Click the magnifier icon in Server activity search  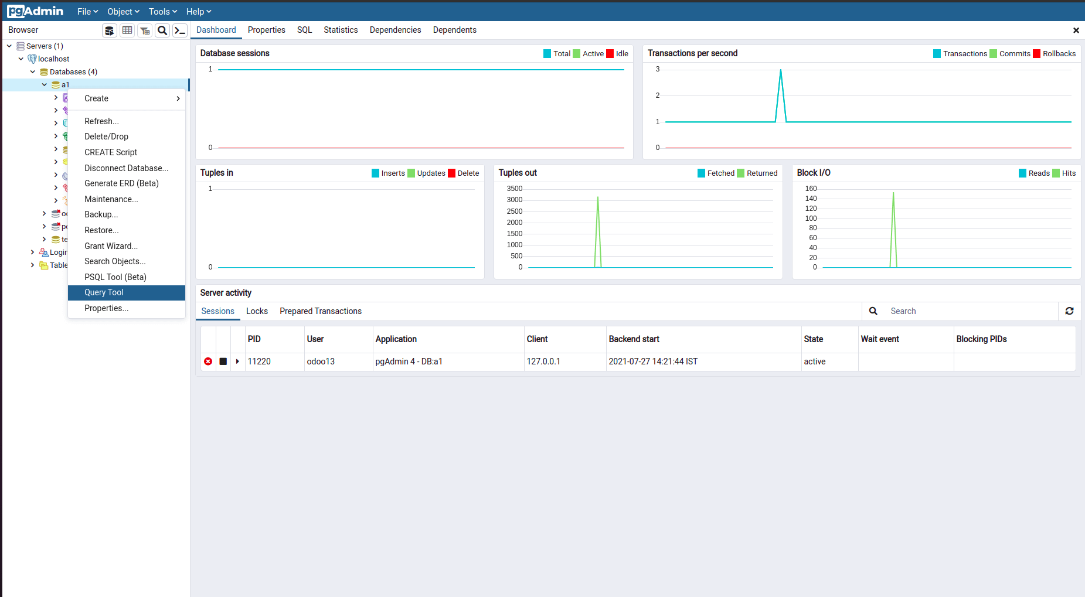[873, 311]
